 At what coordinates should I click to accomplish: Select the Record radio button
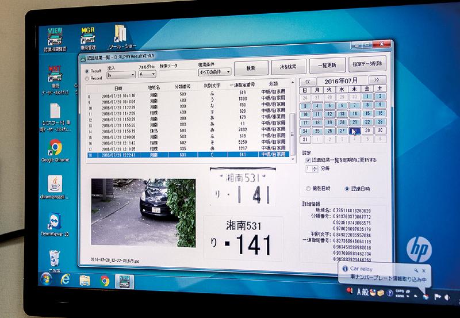[87, 77]
